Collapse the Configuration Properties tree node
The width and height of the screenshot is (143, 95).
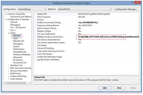[6, 19]
